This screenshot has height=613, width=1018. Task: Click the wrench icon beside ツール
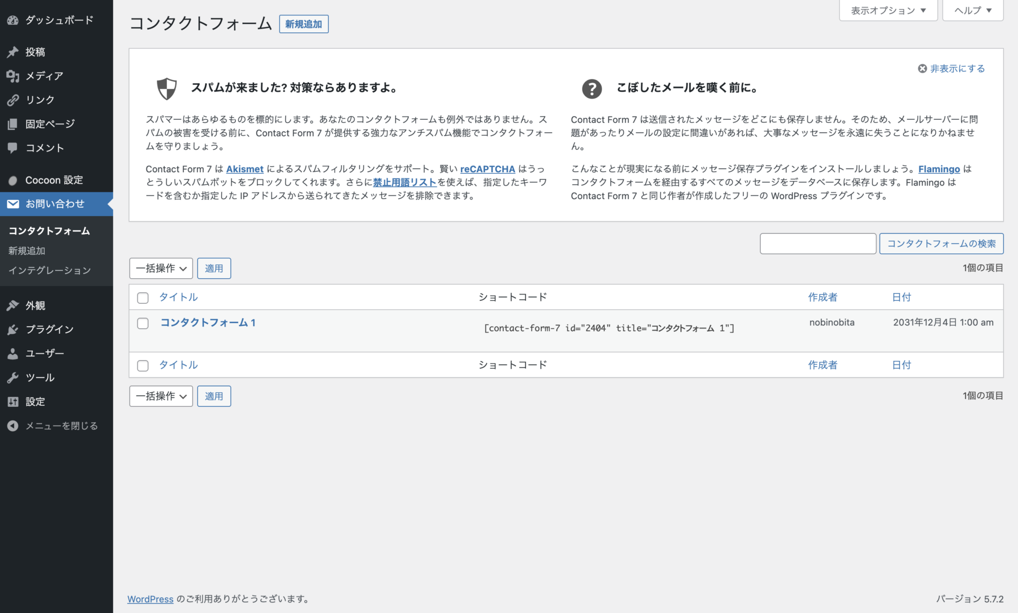pos(13,378)
